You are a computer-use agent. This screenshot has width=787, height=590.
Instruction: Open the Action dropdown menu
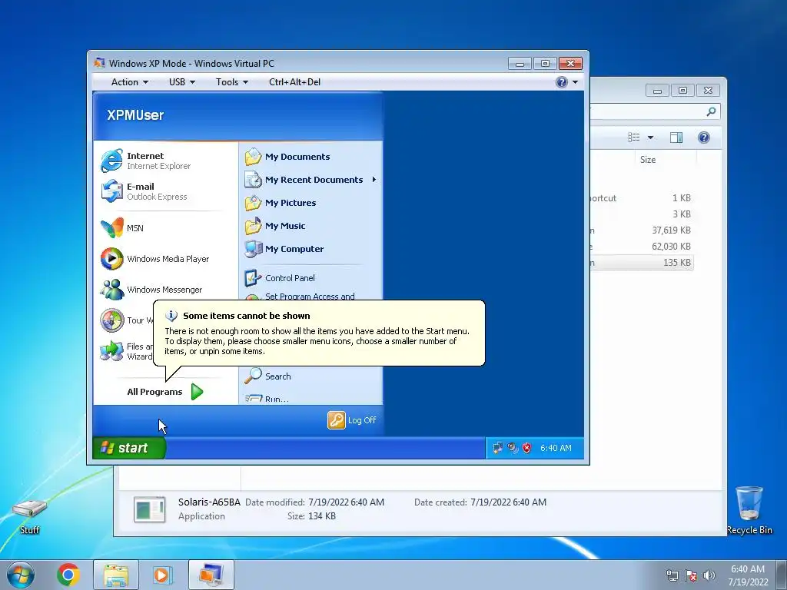tap(129, 81)
